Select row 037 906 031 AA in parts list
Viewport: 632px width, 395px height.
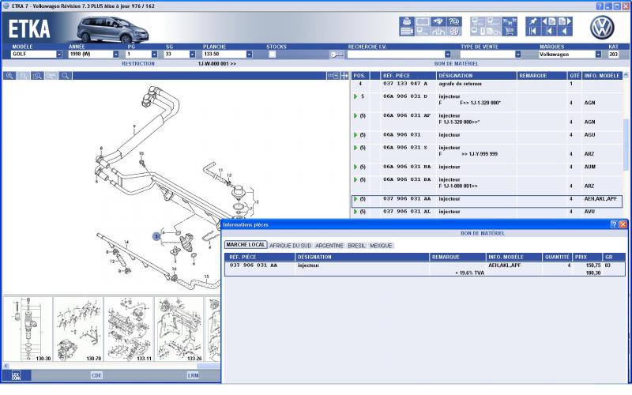[487, 201]
